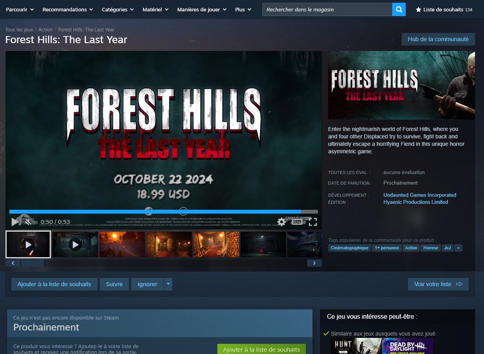
Task: Open the Liste de souhaits star link
Action: tap(444, 9)
